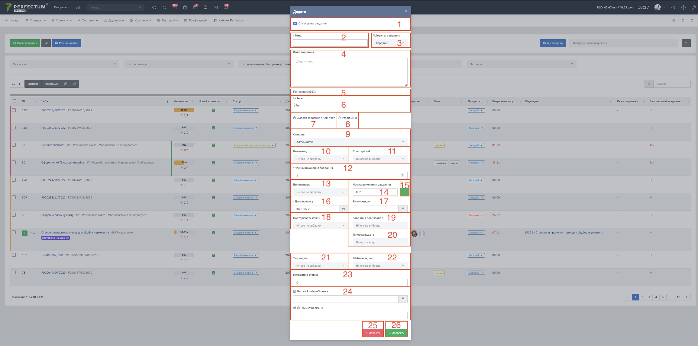Click the filter funnel icon button
The width and height of the screenshot is (698, 346).
tap(686, 43)
